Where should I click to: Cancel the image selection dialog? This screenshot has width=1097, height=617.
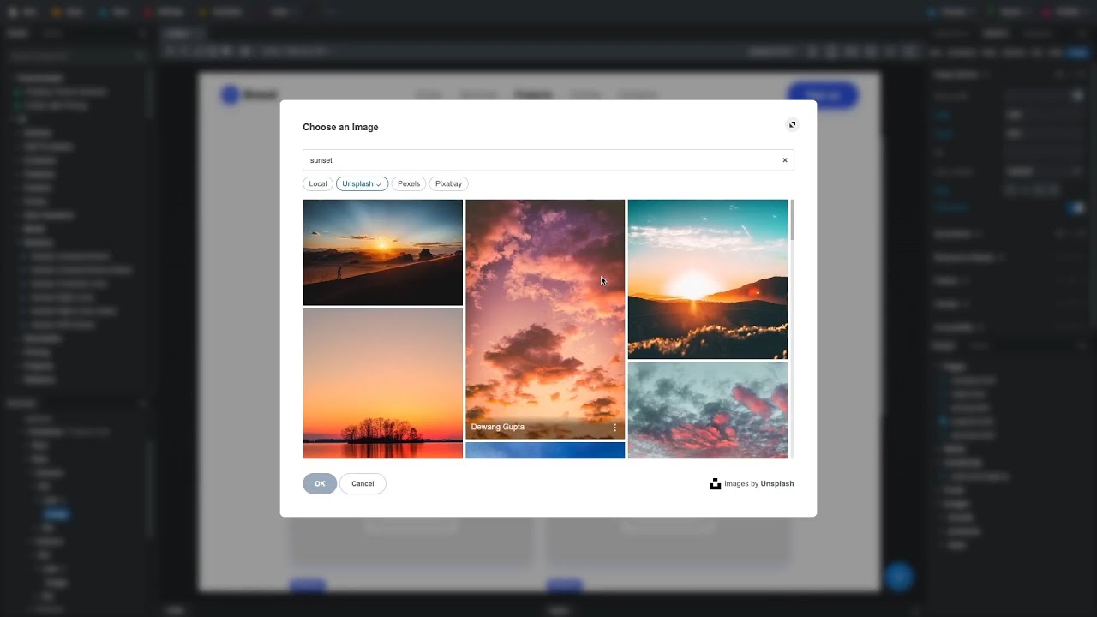pos(363,483)
